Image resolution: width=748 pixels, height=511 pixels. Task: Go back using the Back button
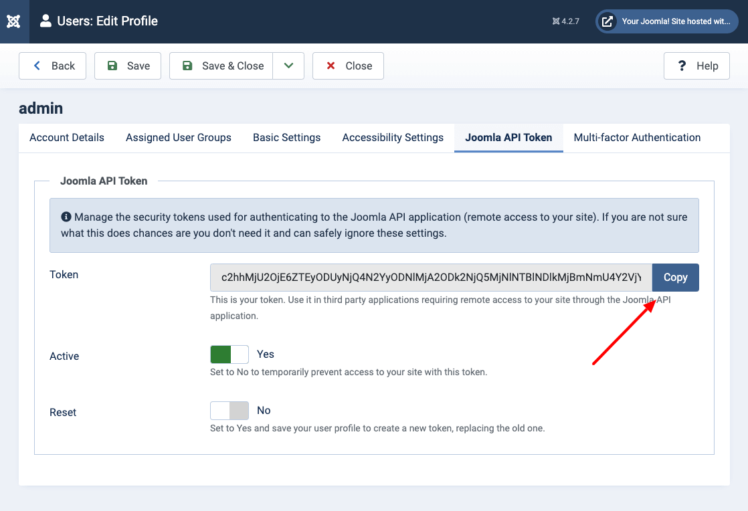click(x=52, y=66)
